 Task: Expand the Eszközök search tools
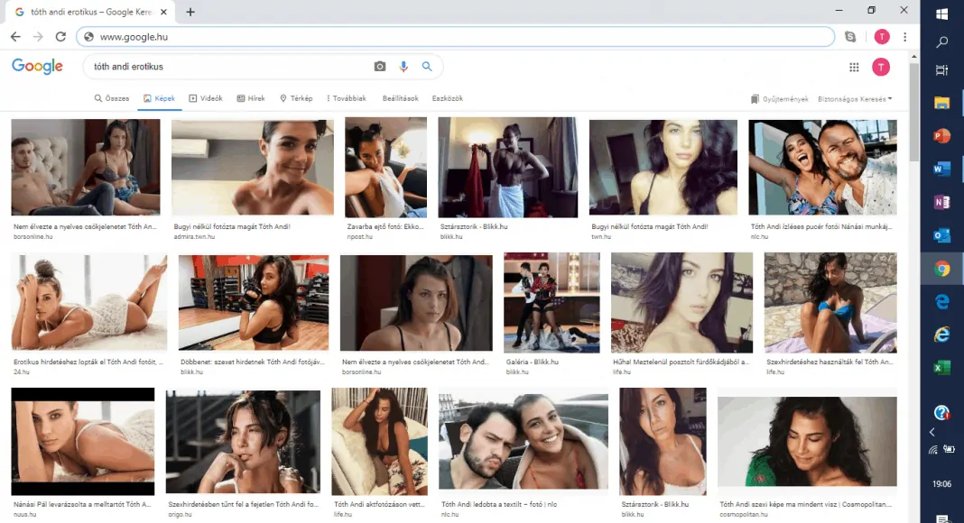[448, 98]
